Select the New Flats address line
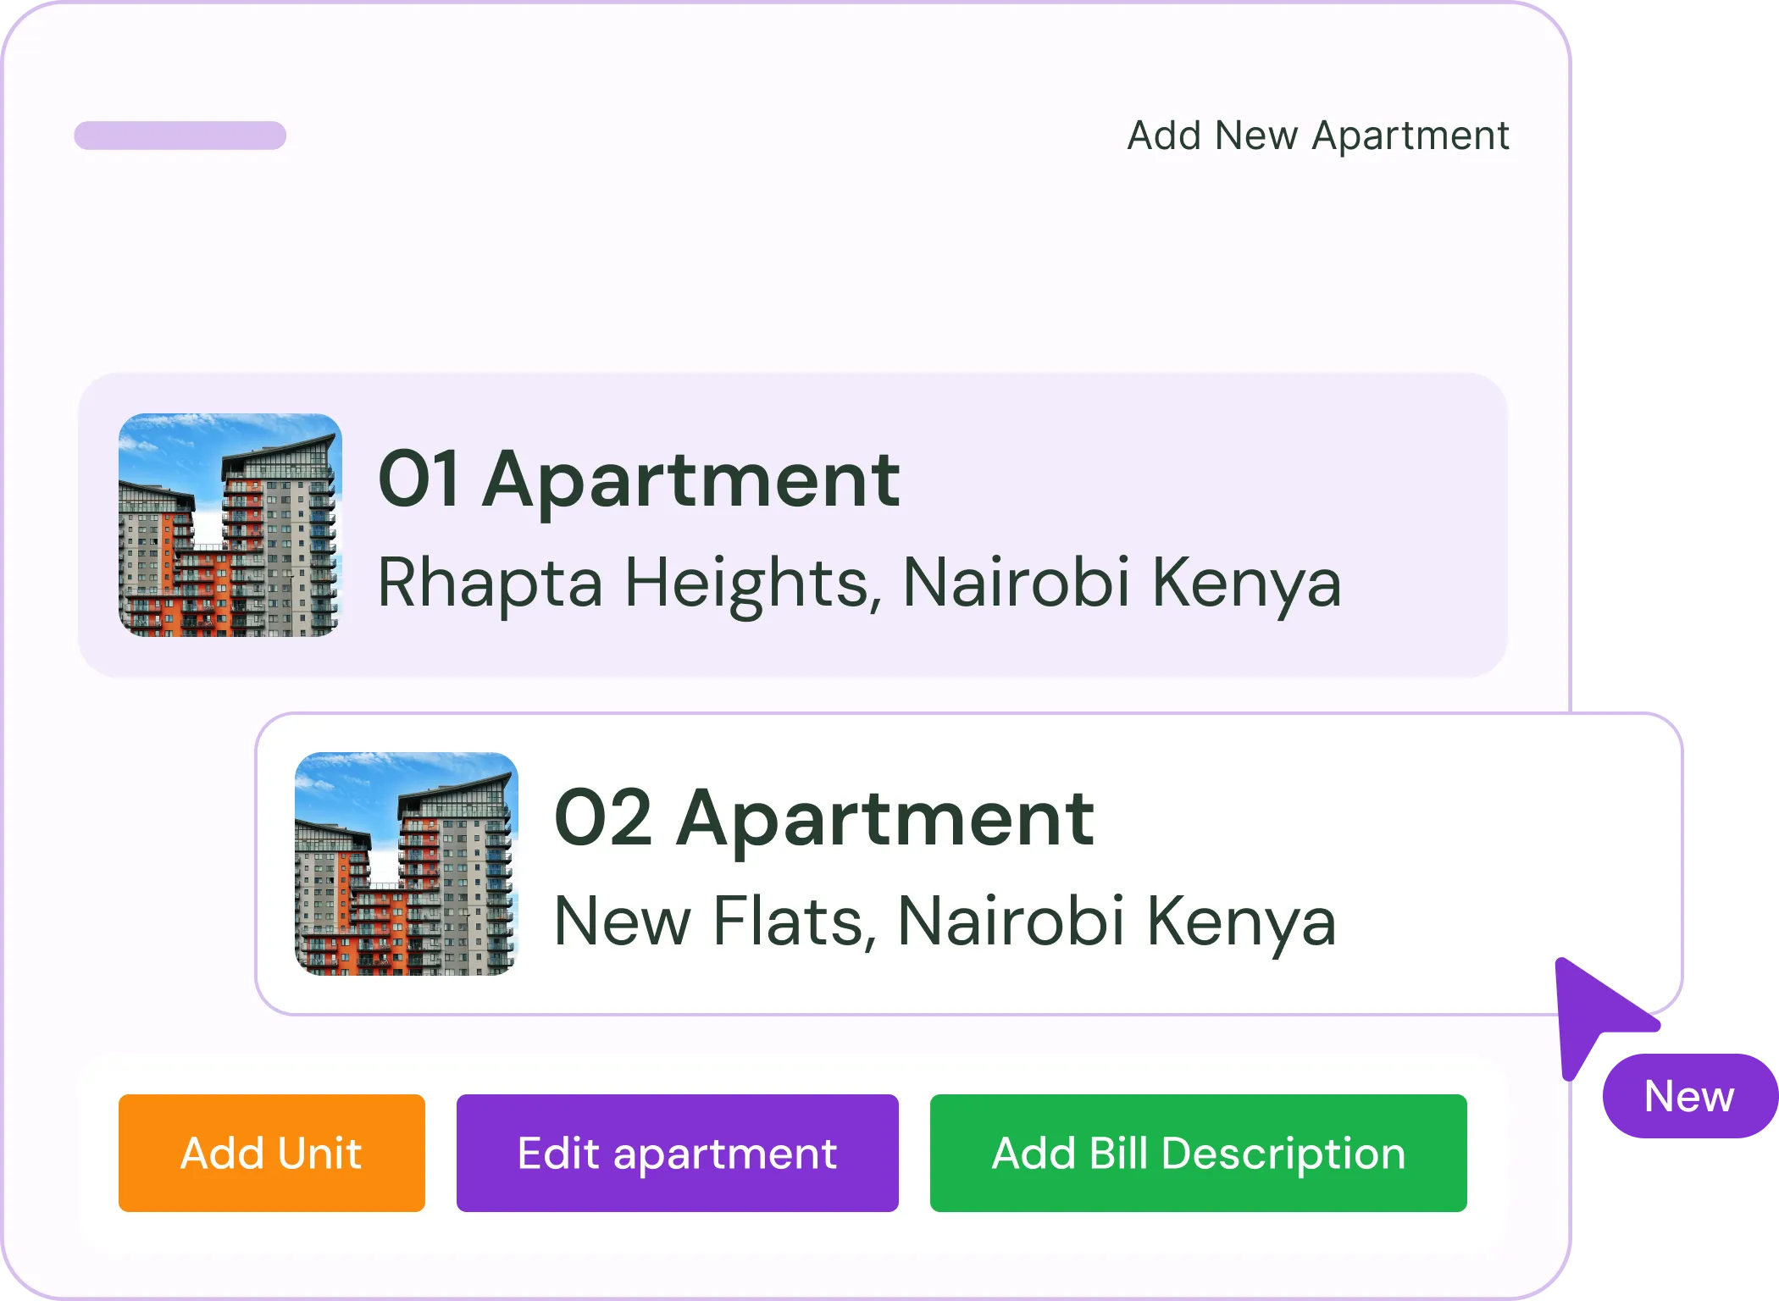 coord(944,922)
